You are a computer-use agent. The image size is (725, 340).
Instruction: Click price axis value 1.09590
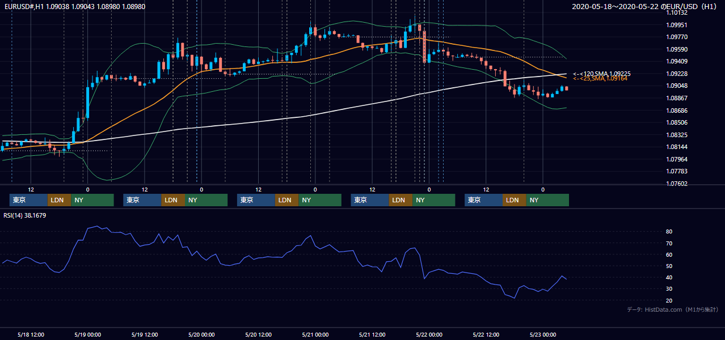click(x=677, y=49)
